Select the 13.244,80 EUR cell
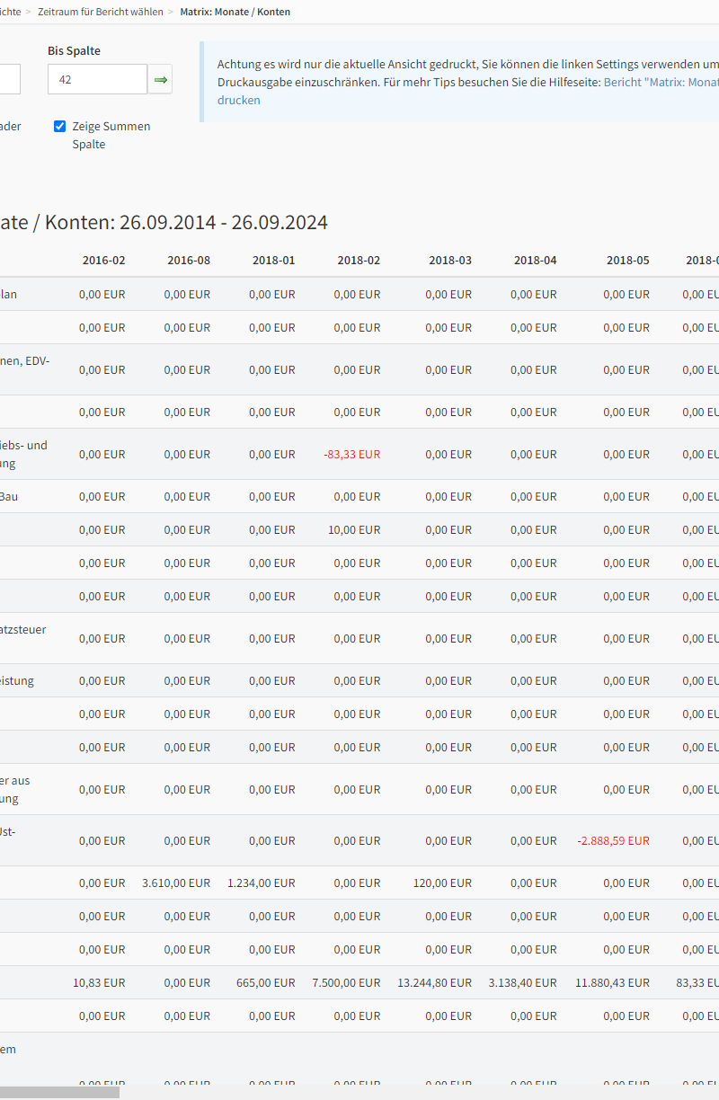This screenshot has width=719, height=1100. [434, 983]
